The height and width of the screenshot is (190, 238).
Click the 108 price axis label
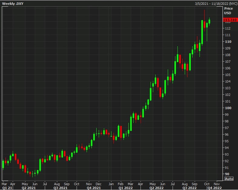[227, 55]
